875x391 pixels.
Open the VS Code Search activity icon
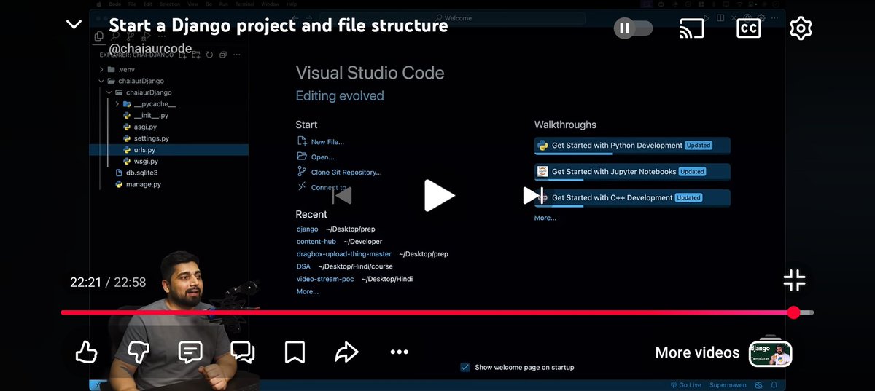114,36
